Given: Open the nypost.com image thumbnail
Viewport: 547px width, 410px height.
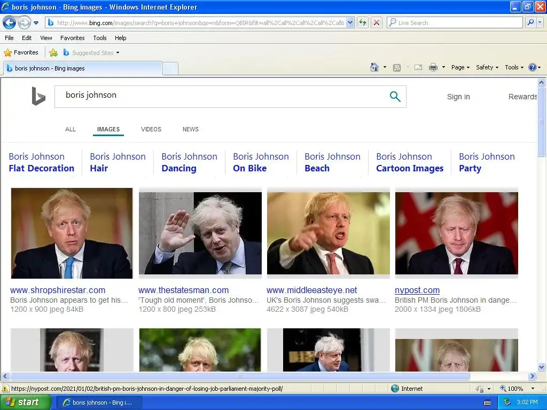Looking at the screenshot, I should pyautogui.click(x=457, y=233).
